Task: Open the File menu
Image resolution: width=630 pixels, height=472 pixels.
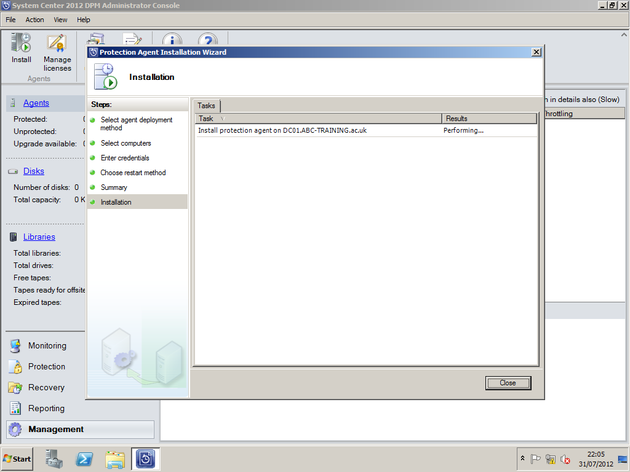Action: point(10,20)
